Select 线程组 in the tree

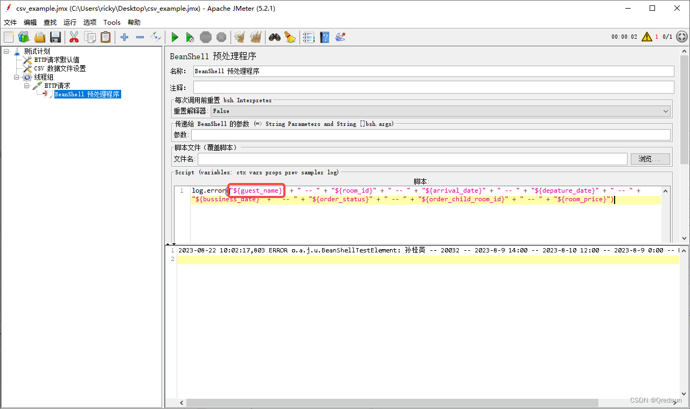(x=44, y=77)
